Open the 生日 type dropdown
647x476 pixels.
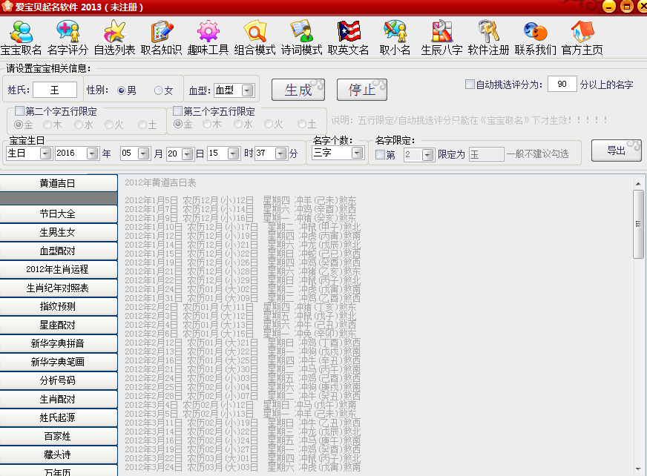pos(45,153)
